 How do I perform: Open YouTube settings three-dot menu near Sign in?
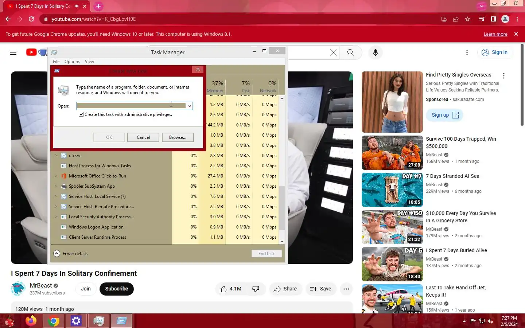click(467, 52)
